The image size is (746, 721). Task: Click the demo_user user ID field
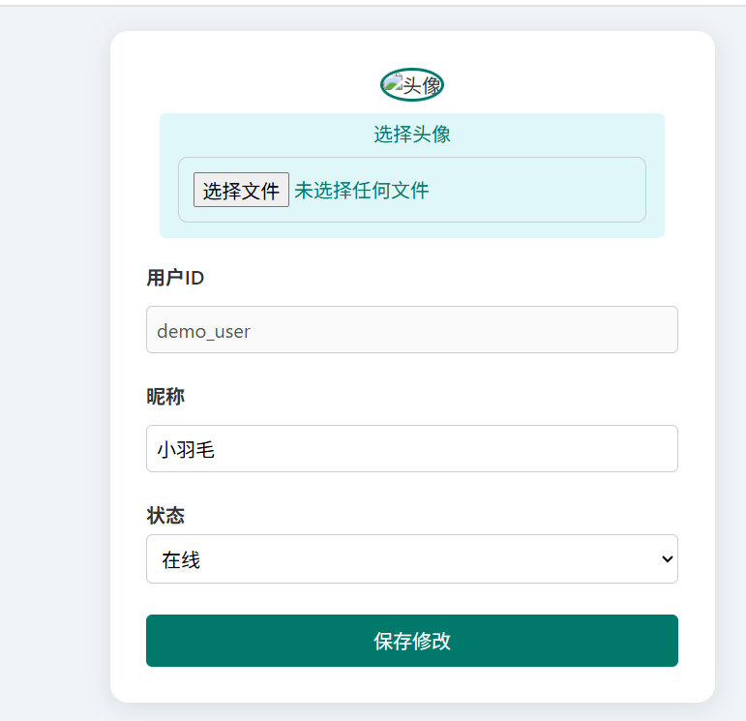pos(411,330)
